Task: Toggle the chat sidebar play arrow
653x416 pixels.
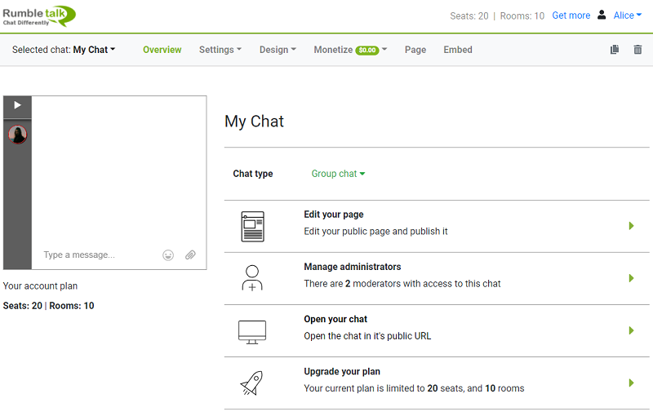Action: pyautogui.click(x=17, y=105)
